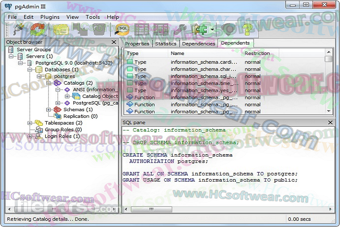Click the Maintenance wrench icon

point(180,29)
